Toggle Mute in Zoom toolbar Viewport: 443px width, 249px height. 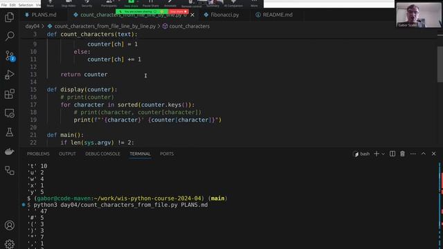[x=50, y=3]
